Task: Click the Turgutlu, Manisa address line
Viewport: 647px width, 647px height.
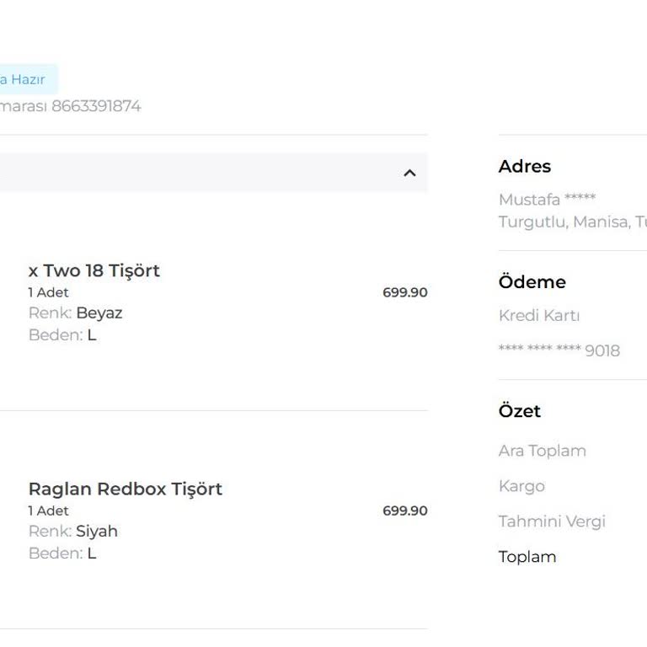Action: 573,222
